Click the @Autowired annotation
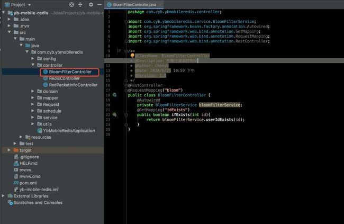344x224 pixels. click(x=149, y=100)
